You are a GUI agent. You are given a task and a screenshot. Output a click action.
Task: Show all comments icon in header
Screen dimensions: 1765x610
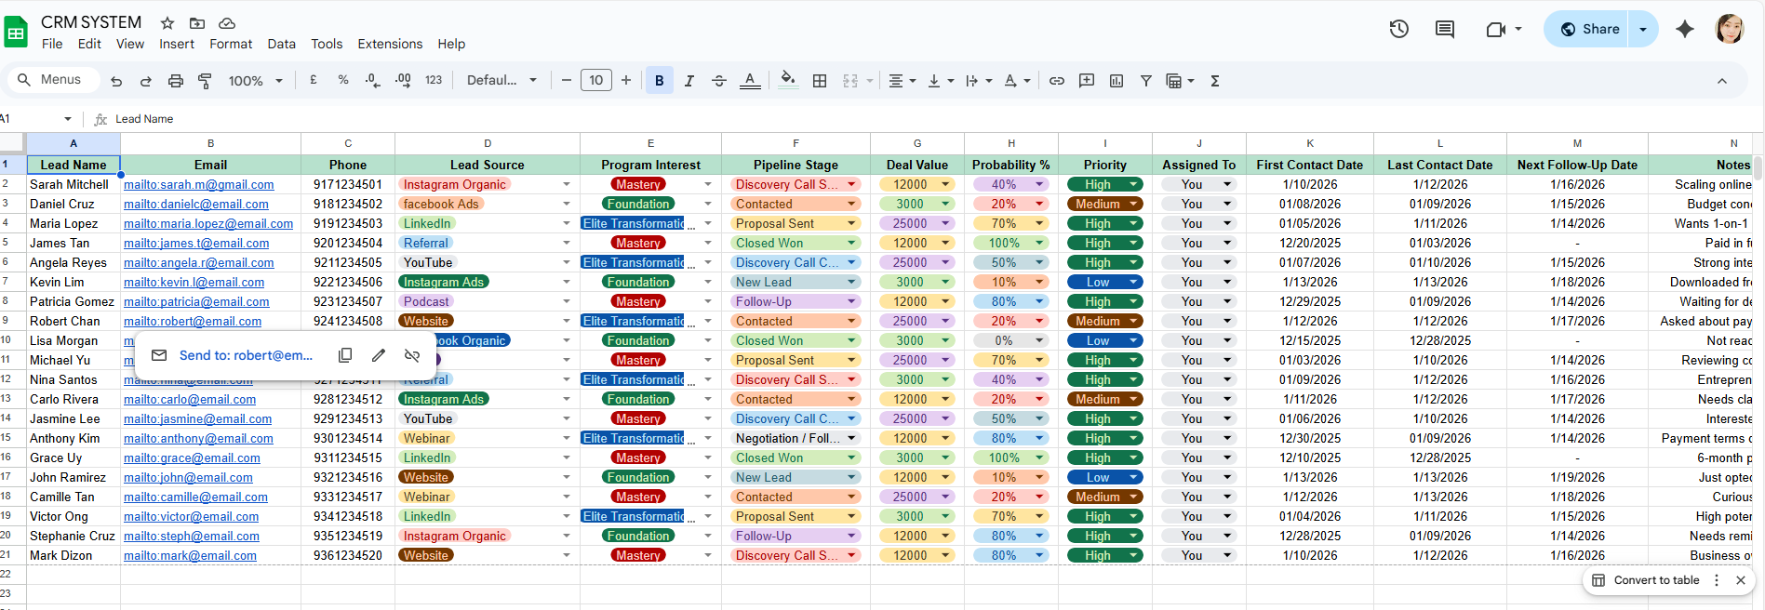[1445, 29]
